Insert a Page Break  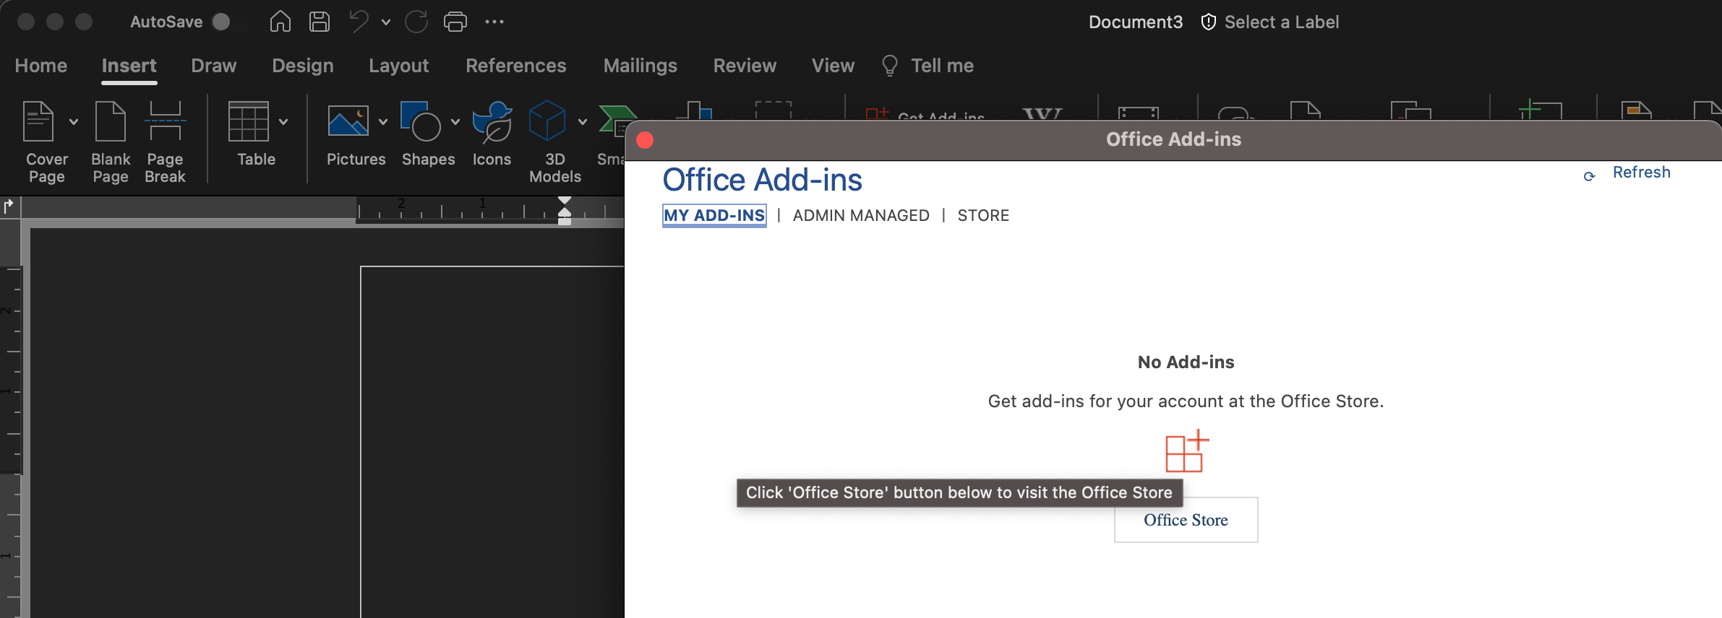(x=165, y=143)
